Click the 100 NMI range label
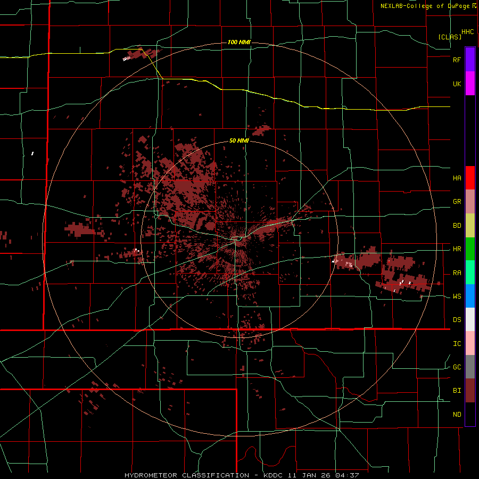 coord(239,42)
